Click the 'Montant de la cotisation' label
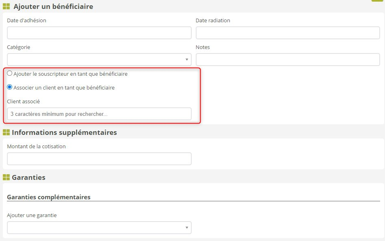 (x=36, y=146)
